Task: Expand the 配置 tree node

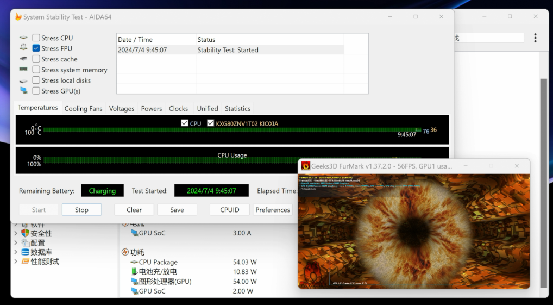Action: coord(15,243)
